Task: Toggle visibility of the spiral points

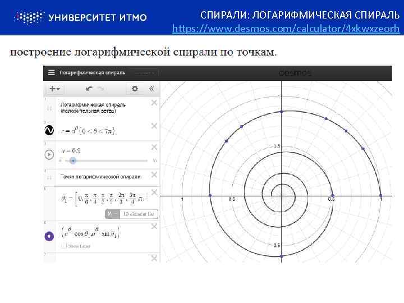Action: click(49, 236)
